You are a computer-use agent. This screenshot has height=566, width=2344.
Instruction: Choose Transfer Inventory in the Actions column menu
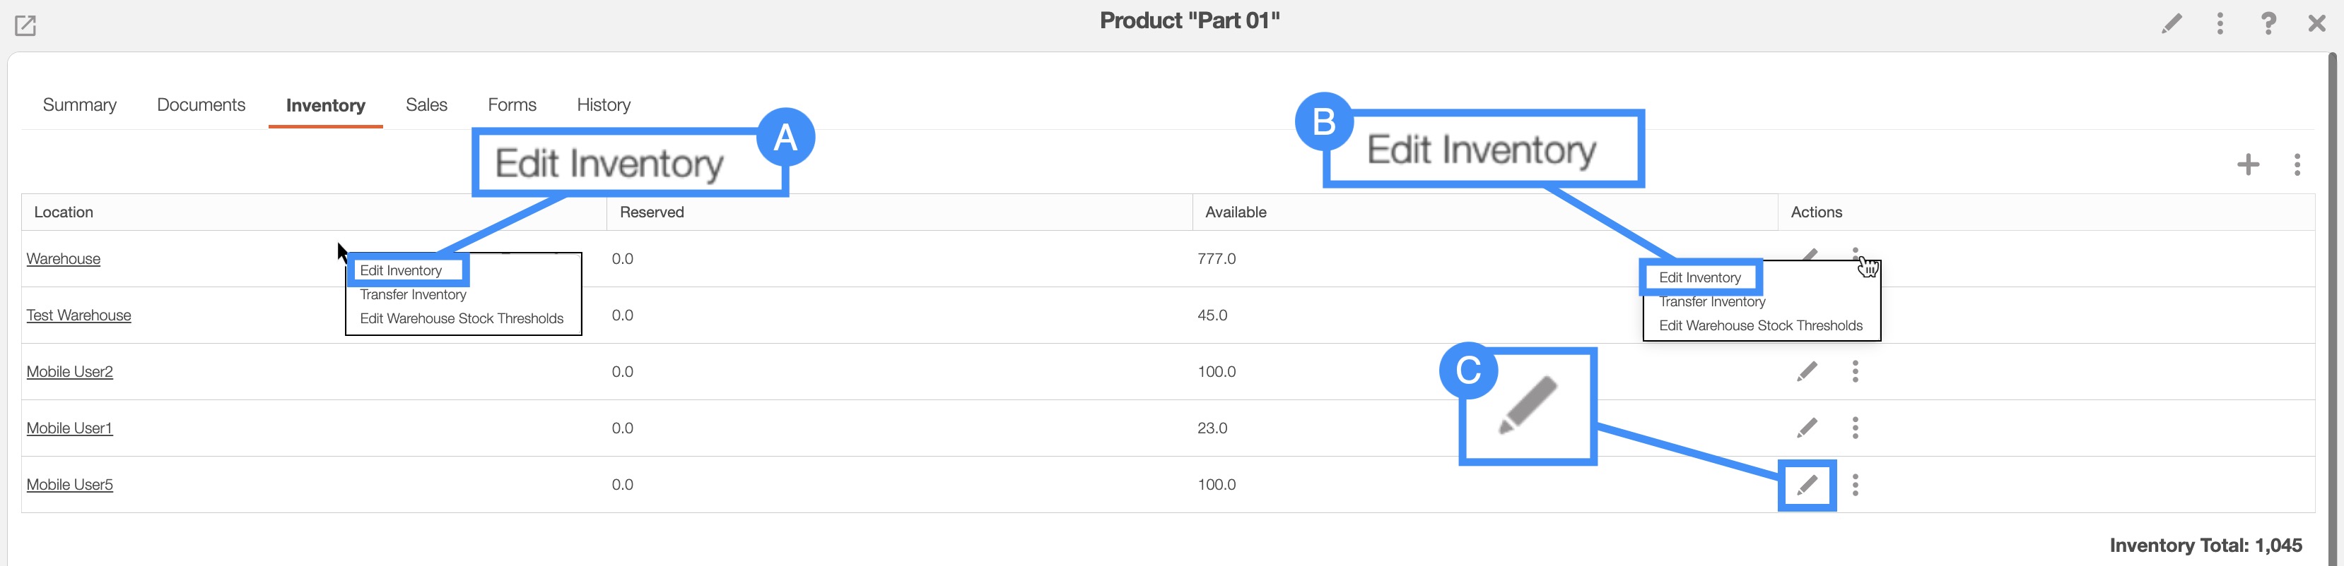point(1711,303)
